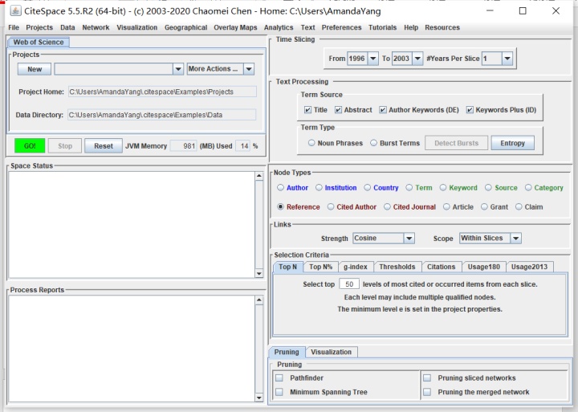The height and width of the screenshot is (412, 578).
Task: Click the Detect Bursts button
Action: tap(456, 143)
